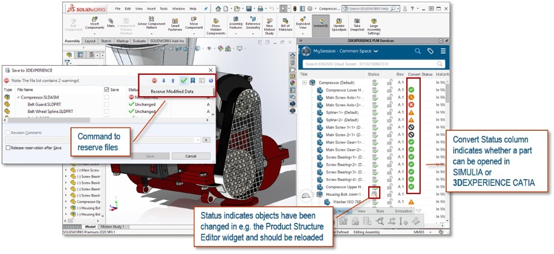Click the traffic light Rebuild icon
The image size is (554, 254).
point(295,9)
